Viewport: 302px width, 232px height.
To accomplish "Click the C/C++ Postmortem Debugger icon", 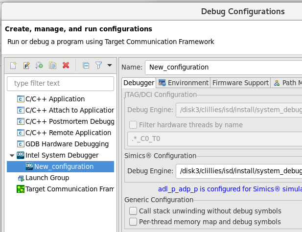I will 21,121.
